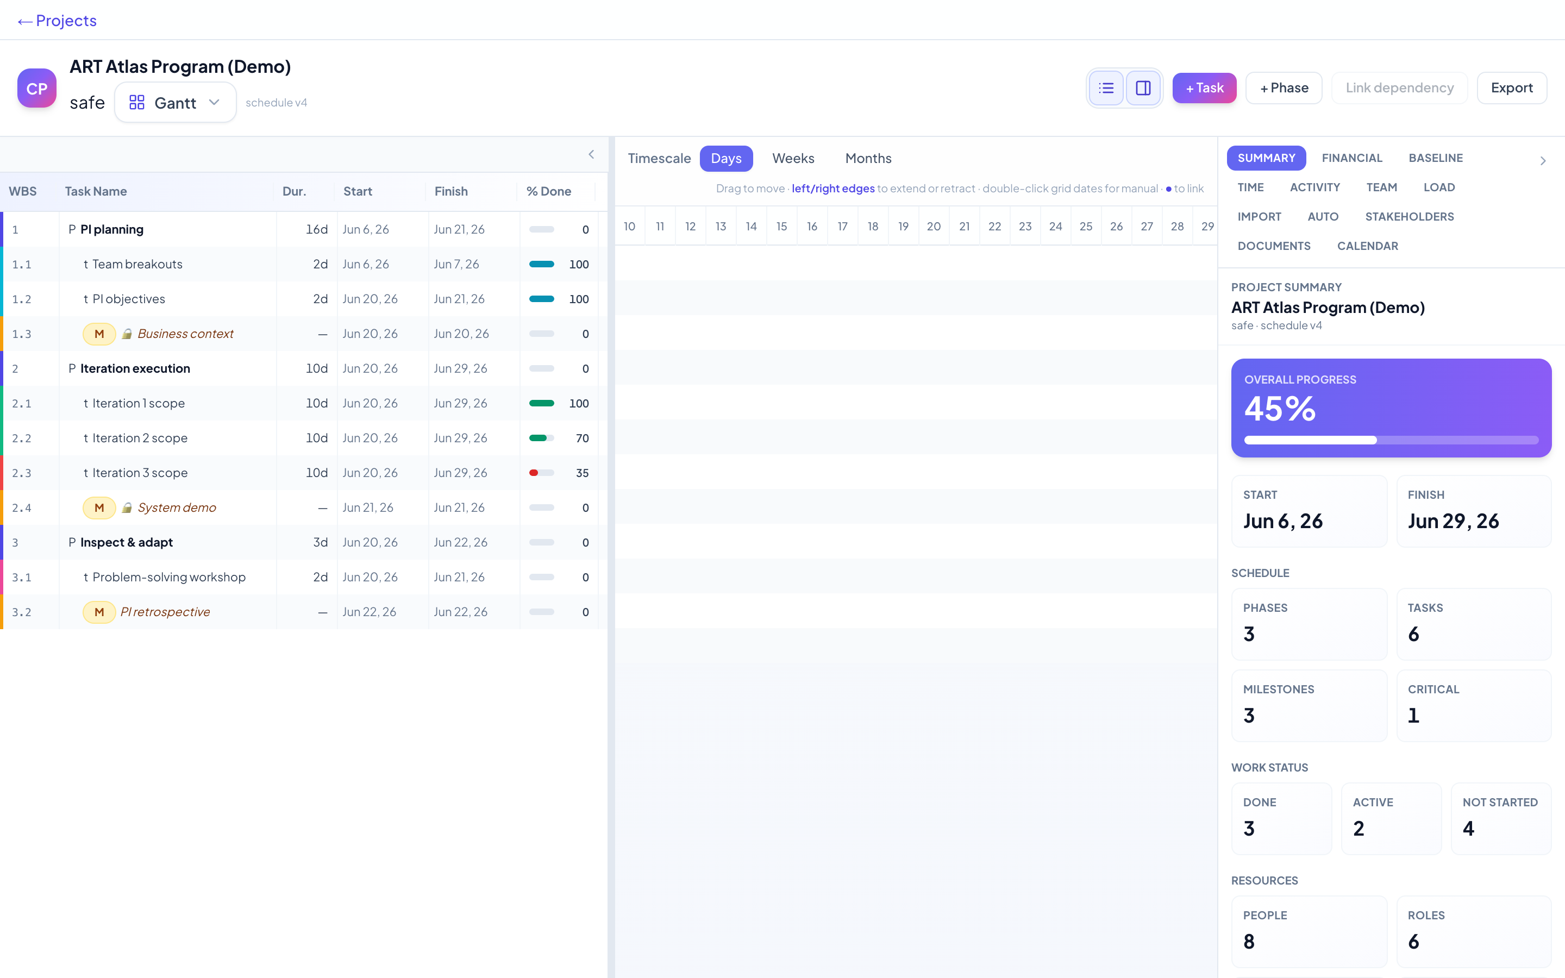Toggle split panel layout icon

(x=1143, y=88)
